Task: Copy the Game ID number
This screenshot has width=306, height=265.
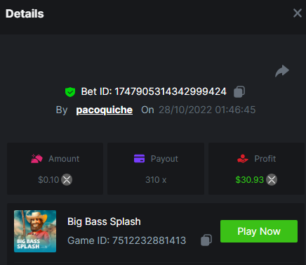Action: 206,240
